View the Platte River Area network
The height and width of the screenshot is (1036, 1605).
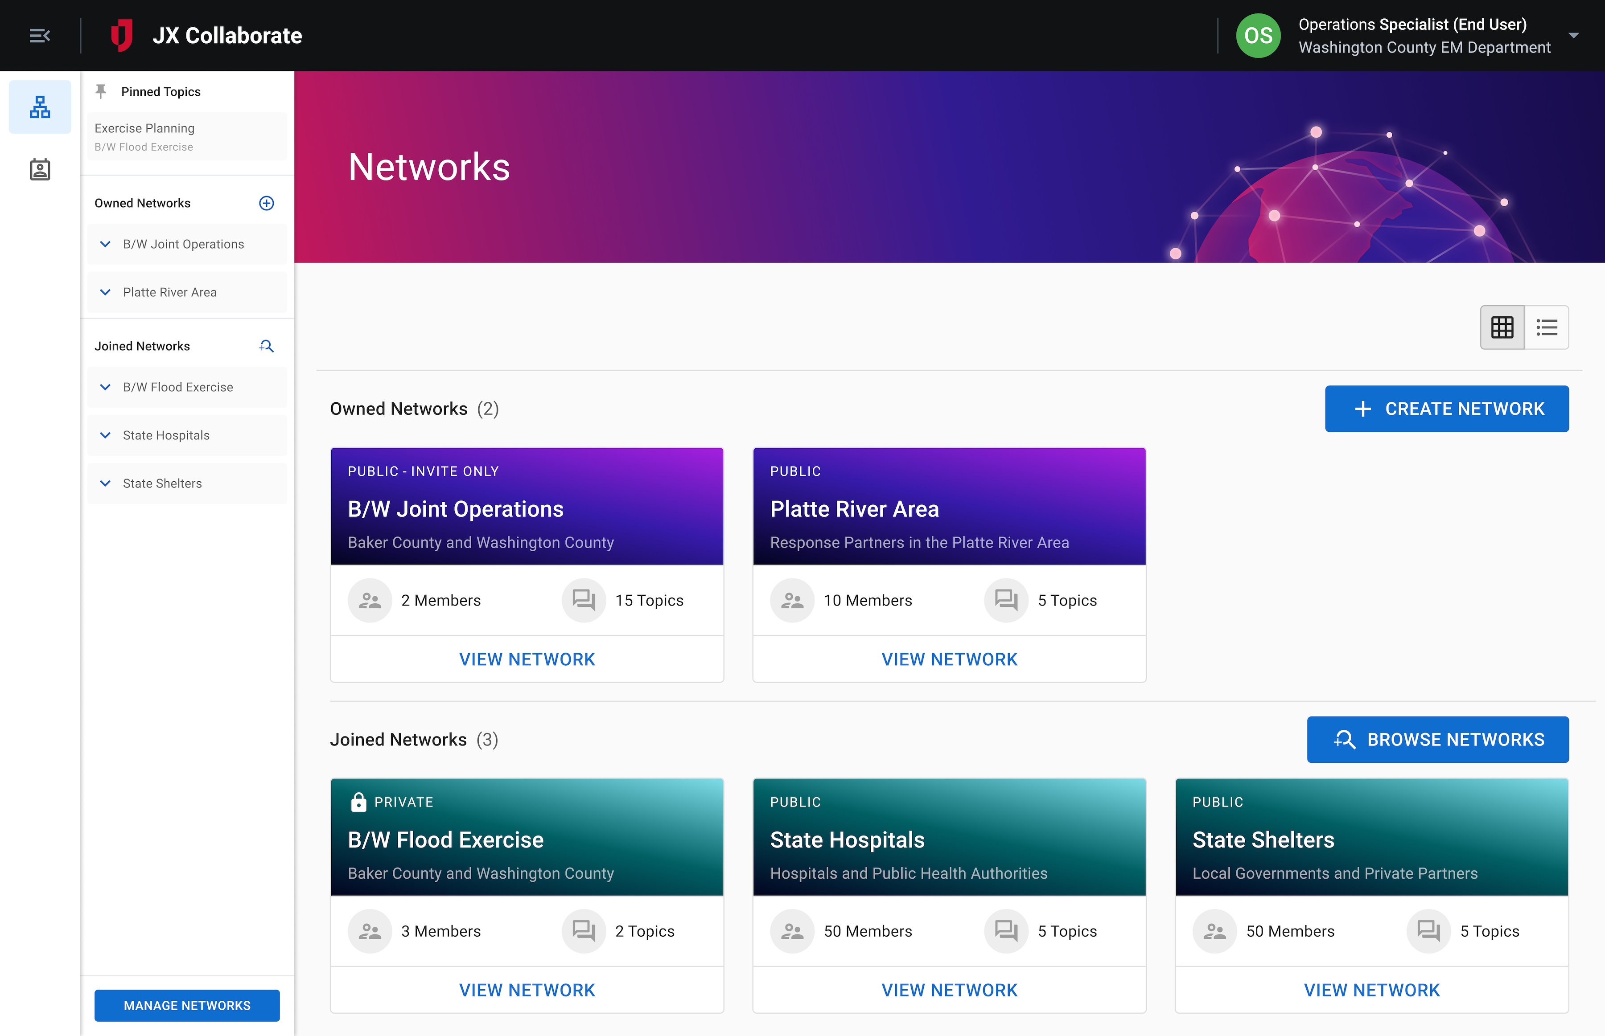949,659
